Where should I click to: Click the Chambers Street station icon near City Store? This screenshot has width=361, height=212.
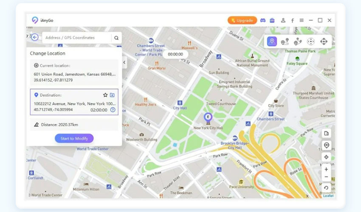[x=271, y=114]
